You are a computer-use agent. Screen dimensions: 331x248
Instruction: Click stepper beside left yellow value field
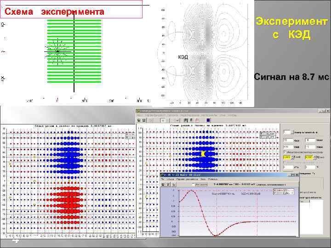pyautogui.click(x=292, y=158)
